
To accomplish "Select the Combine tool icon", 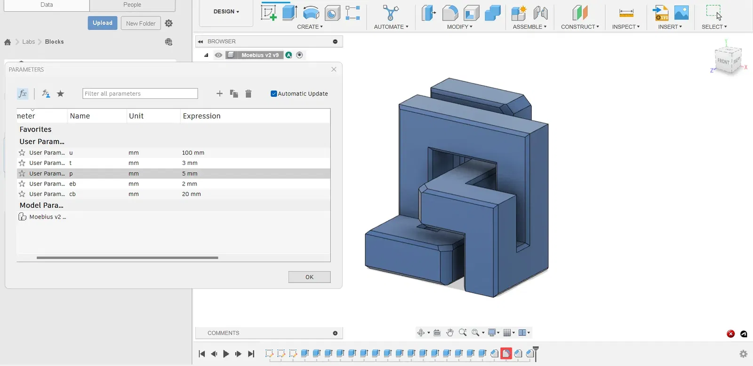I will (x=492, y=13).
